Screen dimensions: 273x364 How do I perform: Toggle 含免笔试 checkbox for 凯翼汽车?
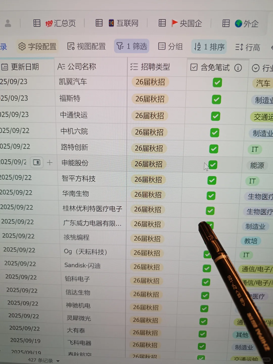pyautogui.click(x=217, y=82)
